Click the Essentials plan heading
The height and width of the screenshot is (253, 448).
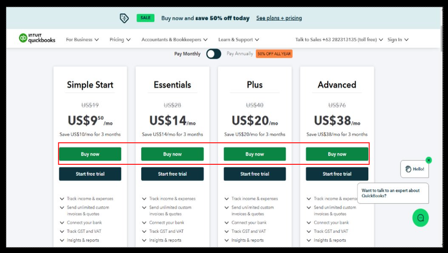172,85
